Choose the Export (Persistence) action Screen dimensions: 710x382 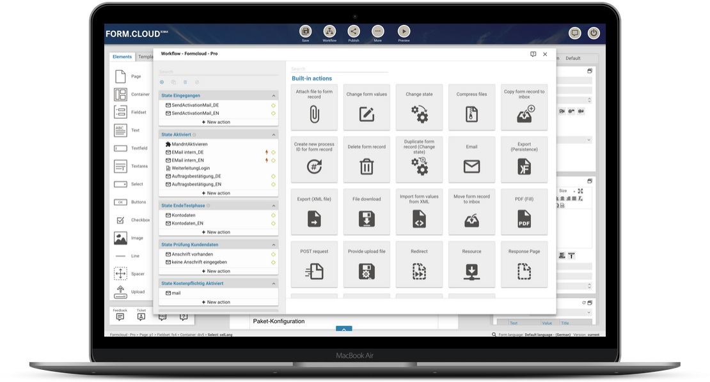pyautogui.click(x=525, y=160)
